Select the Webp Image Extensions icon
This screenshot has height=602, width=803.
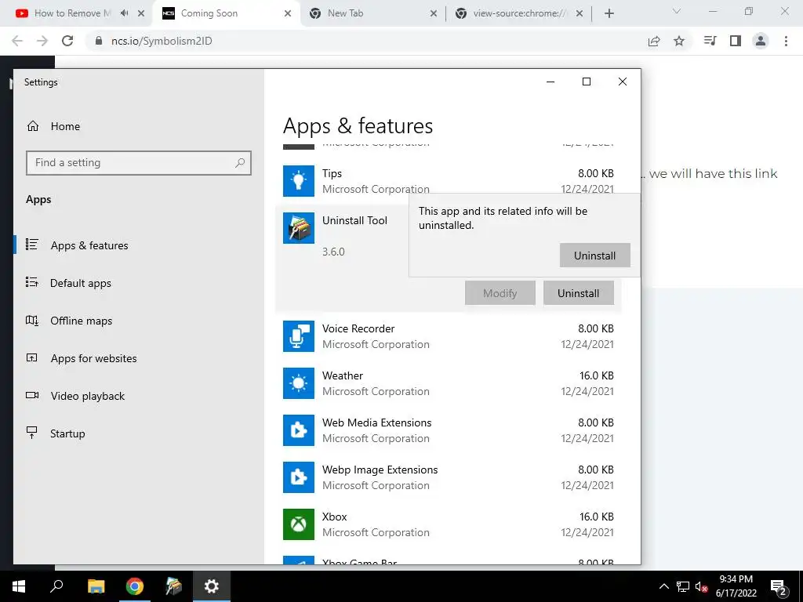(299, 477)
